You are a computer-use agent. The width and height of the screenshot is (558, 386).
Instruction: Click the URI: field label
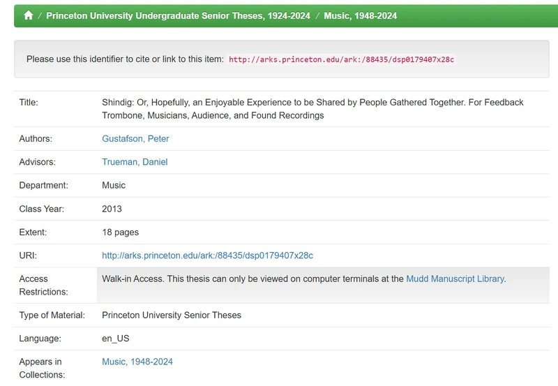tap(28, 255)
